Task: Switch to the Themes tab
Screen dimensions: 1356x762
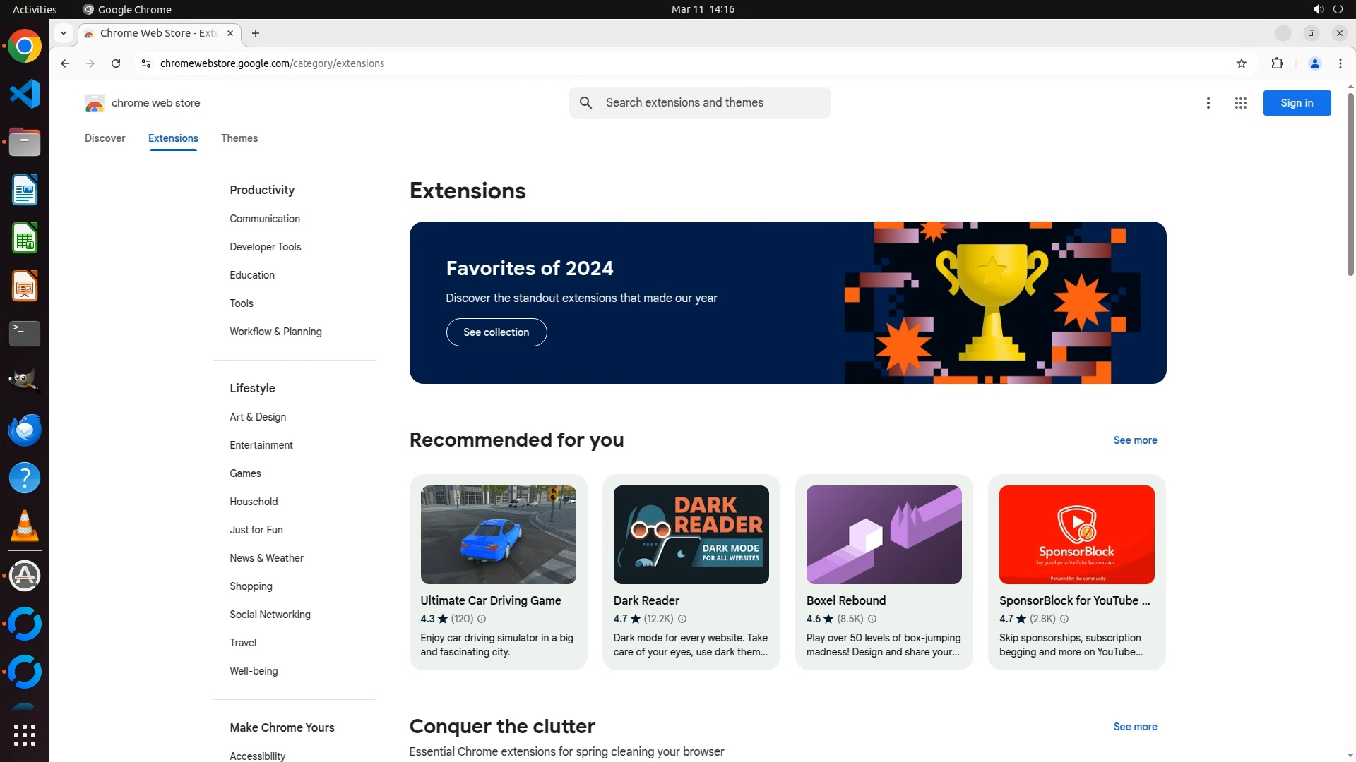Action: coord(239,138)
